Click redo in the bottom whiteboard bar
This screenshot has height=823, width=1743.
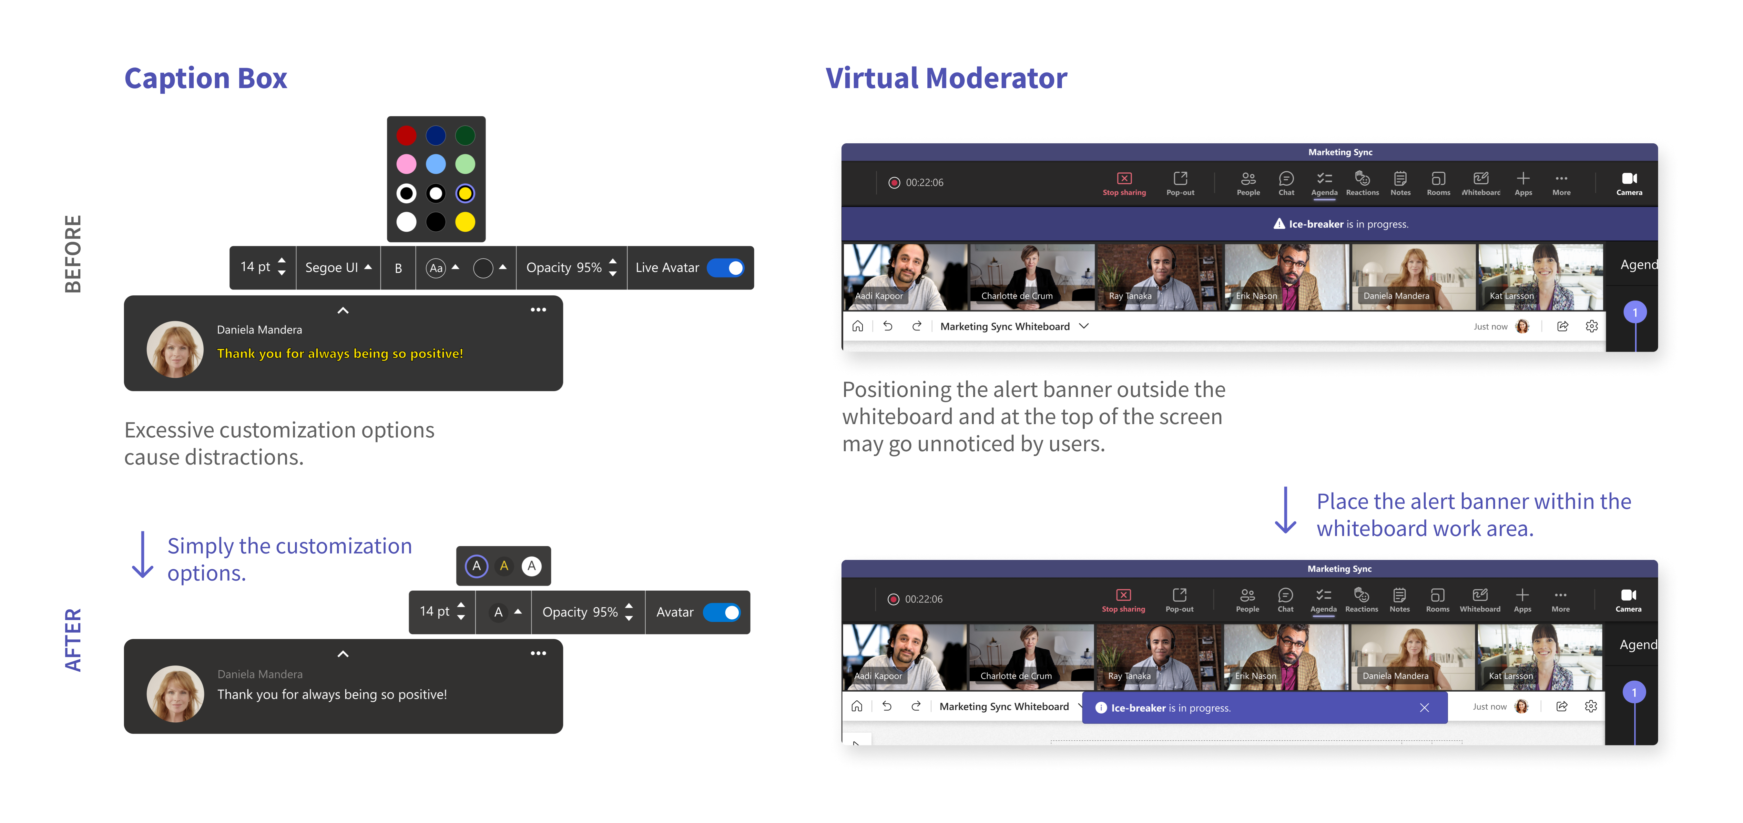pos(916,706)
